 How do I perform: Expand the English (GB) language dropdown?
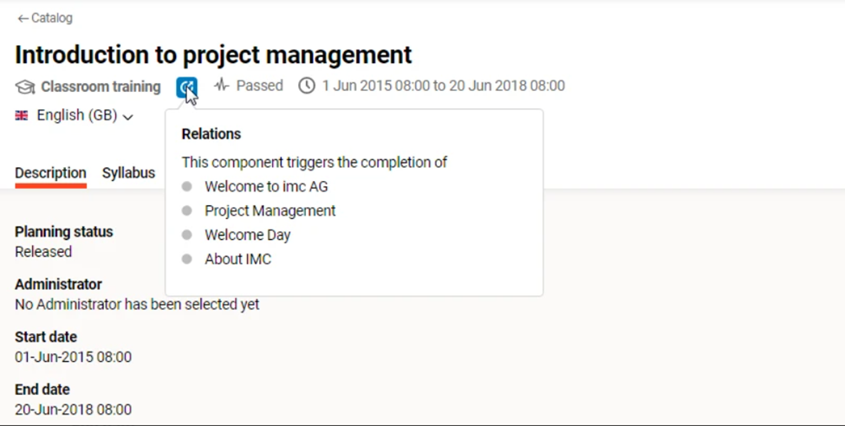76,115
